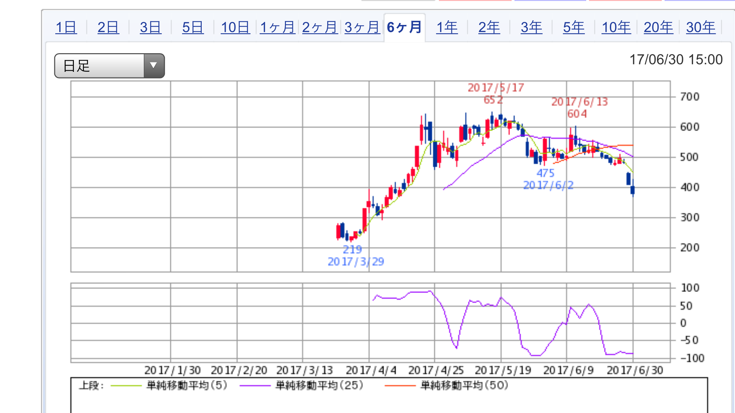Choose the 2ヶ月 period tab
The image size is (735, 413).
320,27
